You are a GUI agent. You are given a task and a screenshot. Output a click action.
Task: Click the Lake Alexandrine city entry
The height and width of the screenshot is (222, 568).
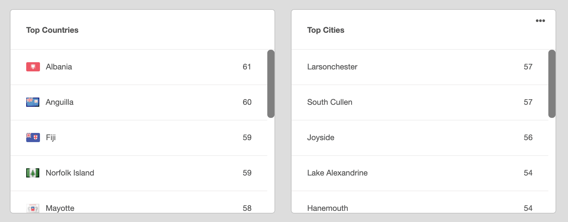(337, 173)
